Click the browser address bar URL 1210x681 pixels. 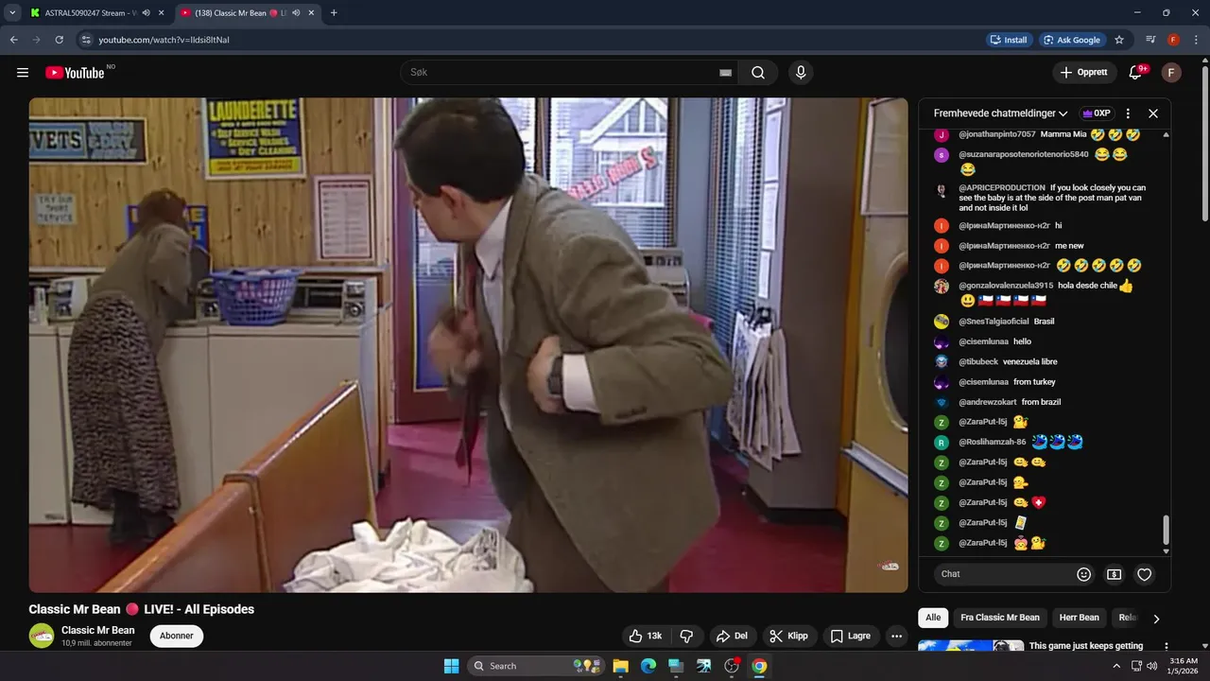(164, 40)
